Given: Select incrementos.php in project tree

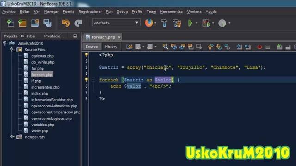Looking at the screenshot, I should coord(45,87).
